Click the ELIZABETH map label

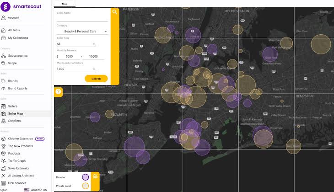coord(119,115)
